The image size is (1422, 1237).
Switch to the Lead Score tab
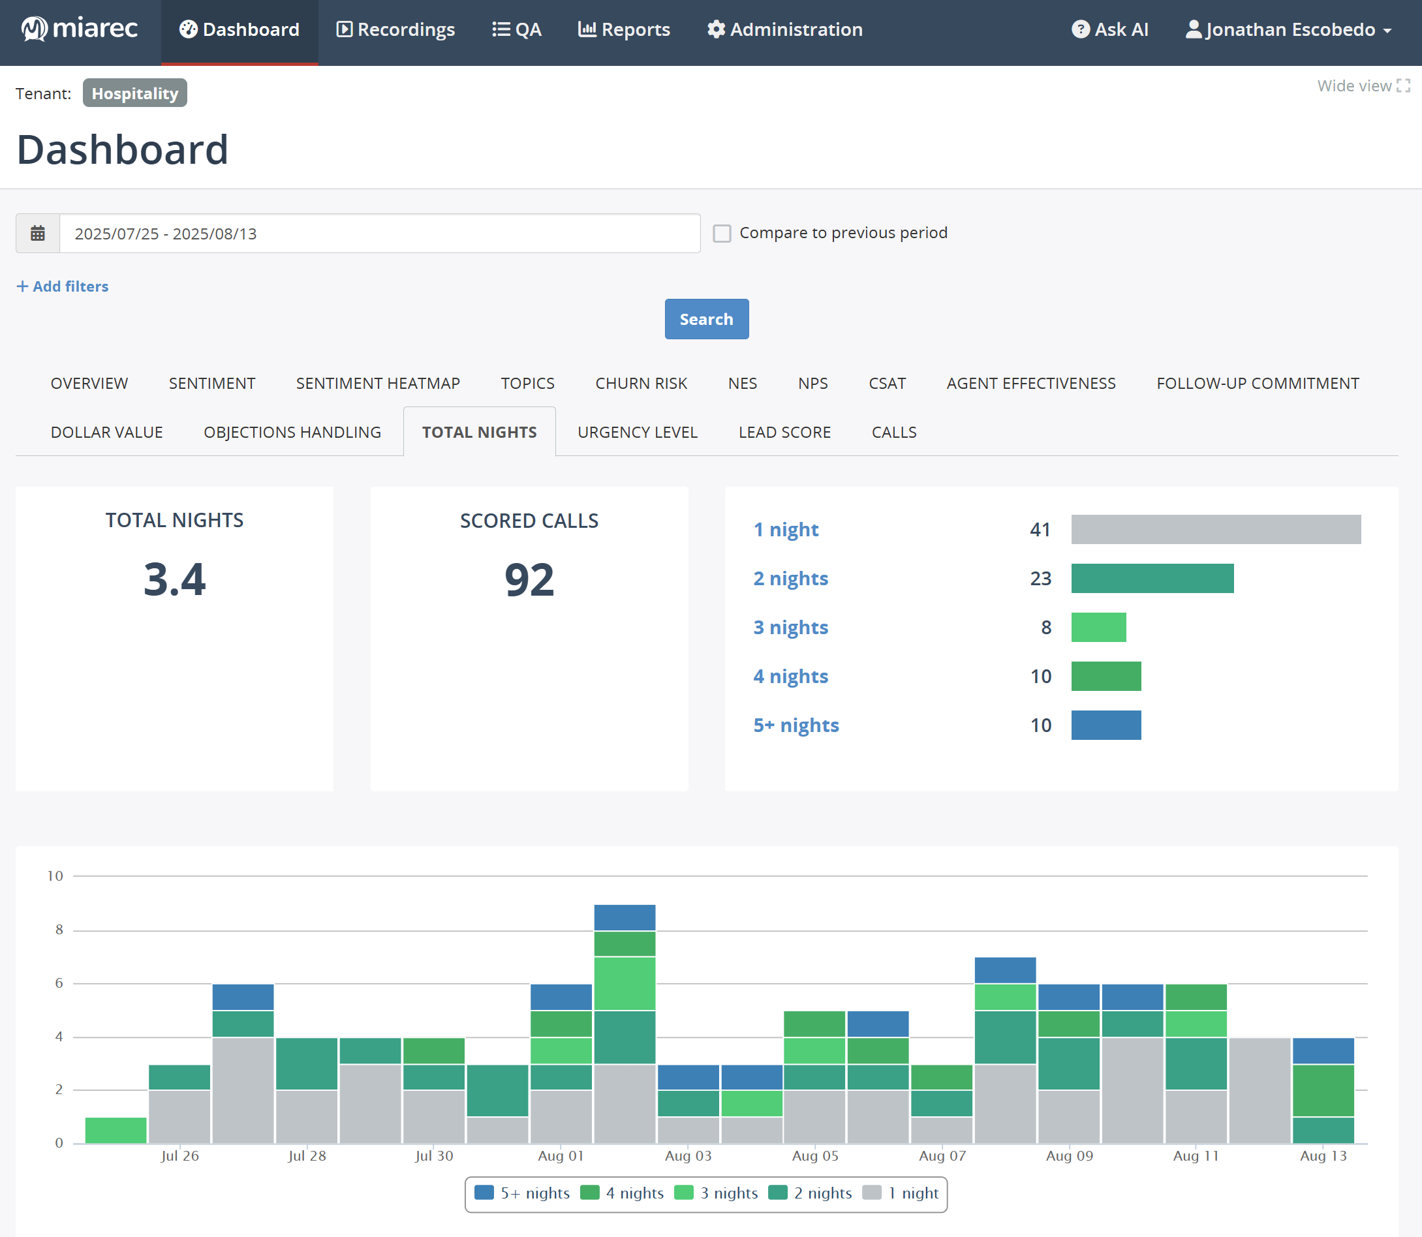click(784, 432)
